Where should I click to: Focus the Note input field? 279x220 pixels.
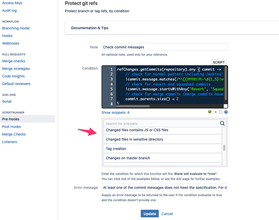(x=164, y=47)
